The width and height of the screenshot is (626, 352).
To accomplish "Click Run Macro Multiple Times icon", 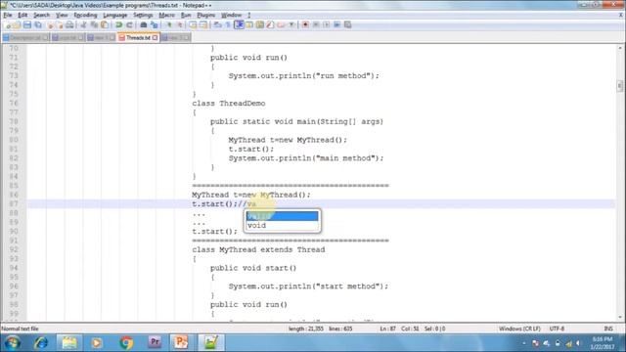I will pos(336,24).
